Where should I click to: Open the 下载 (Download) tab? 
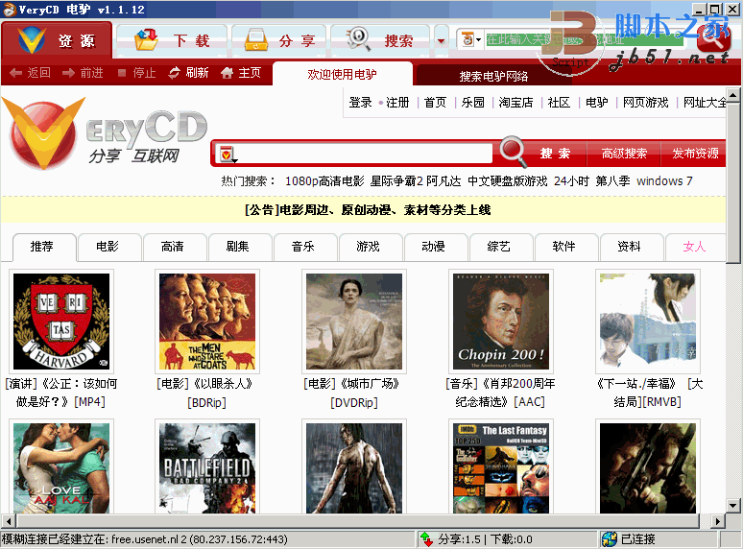point(173,40)
